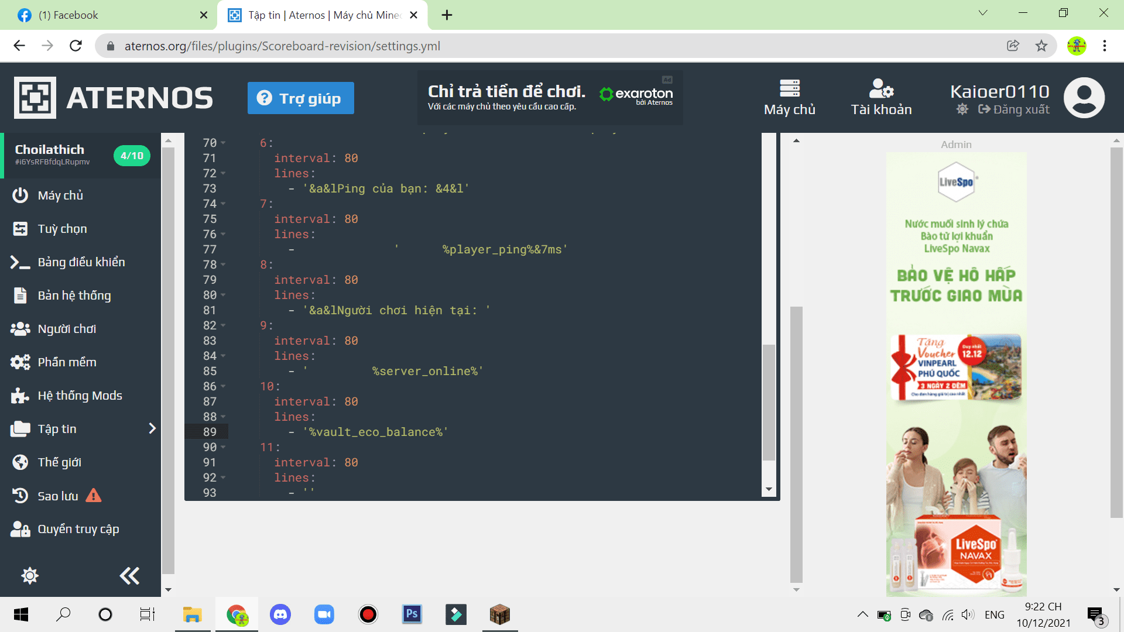Open Hệ thống Mods puzzle icon
The width and height of the screenshot is (1124, 632).
(x=20, y=396)
